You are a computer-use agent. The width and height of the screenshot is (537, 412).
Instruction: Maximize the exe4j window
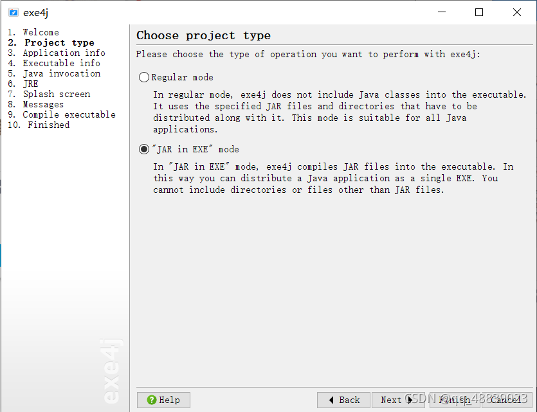pyautogui.click(x=479, y=12)
